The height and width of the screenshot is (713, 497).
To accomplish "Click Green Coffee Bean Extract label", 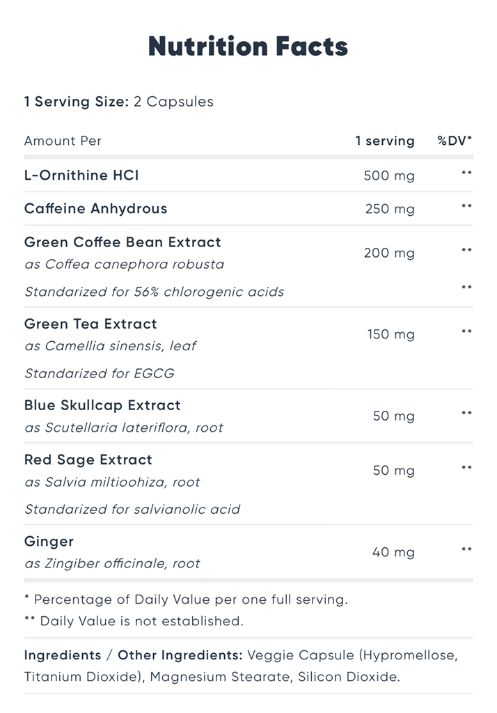I will pos(123,242).
